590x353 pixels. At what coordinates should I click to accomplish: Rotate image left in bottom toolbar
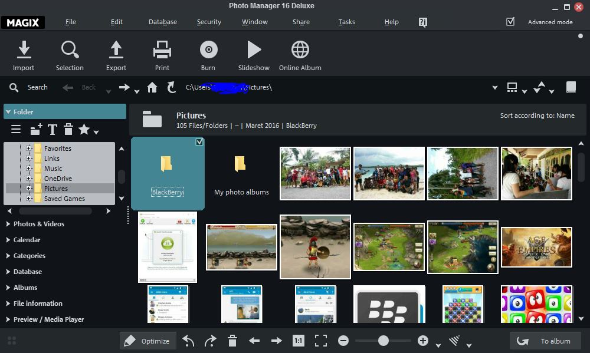(x=188, y=341)
